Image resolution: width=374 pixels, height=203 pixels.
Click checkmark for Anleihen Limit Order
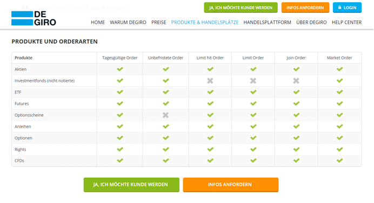[253, 127]
